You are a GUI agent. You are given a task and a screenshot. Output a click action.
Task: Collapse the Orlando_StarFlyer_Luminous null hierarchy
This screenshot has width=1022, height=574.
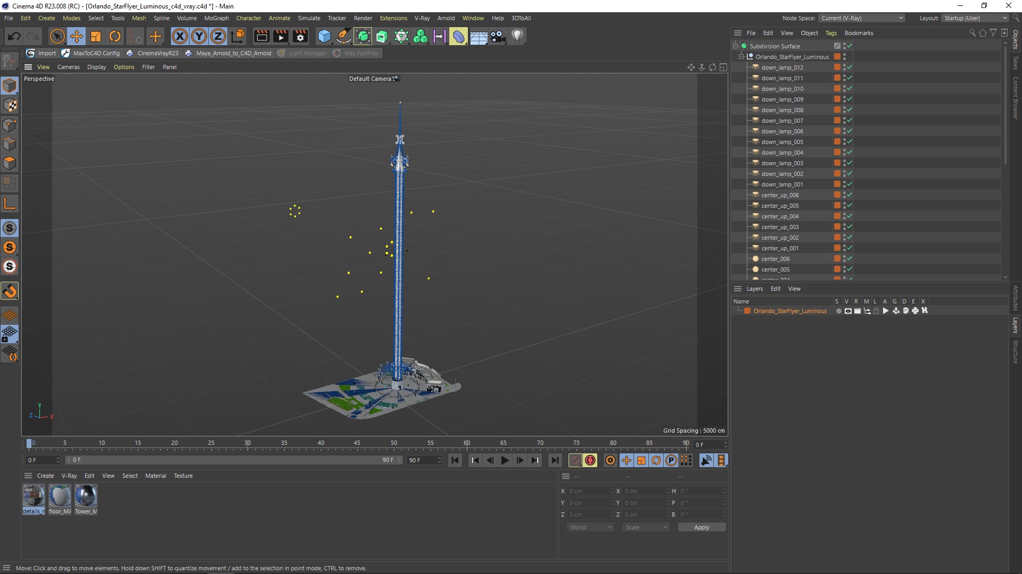pyautogui.click(x=741, y=57)
